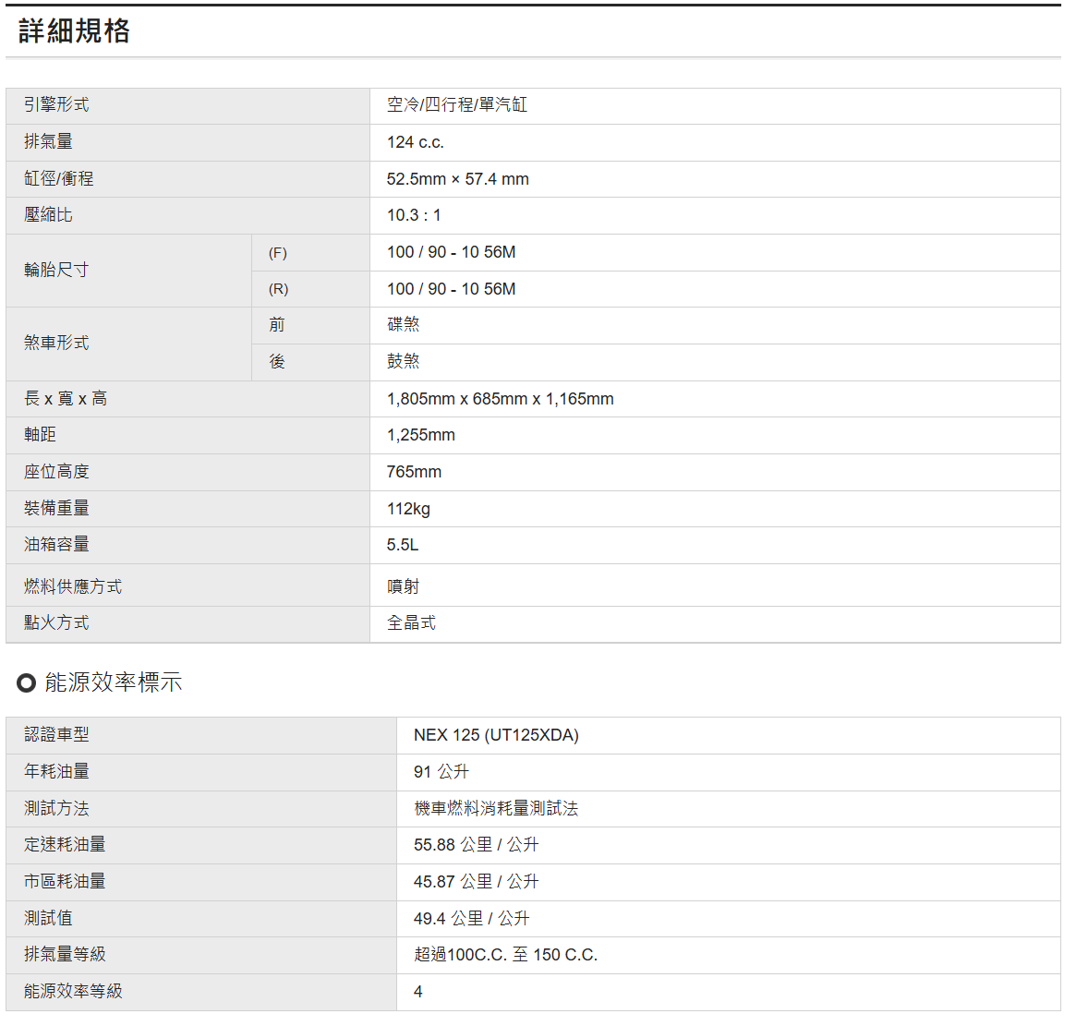Click the 52.5mm × 57.4 mm value
Screen dimensions: 1076x1026
[457, 179]
